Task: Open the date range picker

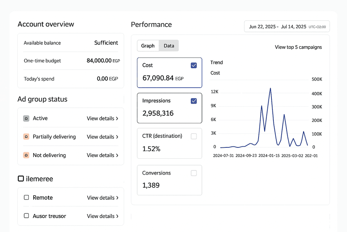Action: tap(287, 26)
